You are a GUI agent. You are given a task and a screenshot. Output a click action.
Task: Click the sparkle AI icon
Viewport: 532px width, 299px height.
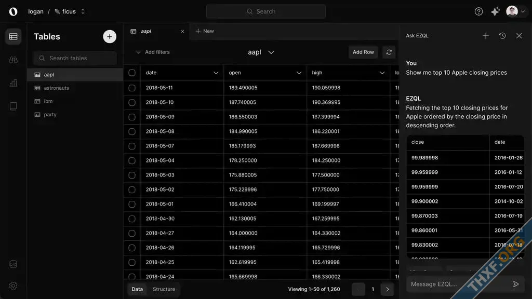[x=495, y=11]
